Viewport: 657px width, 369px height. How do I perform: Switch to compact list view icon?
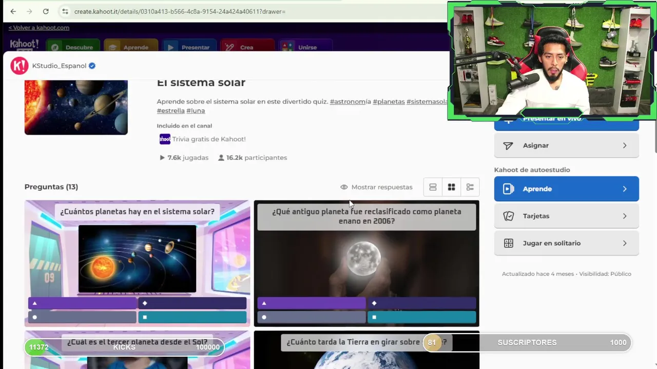[x=433, y=187]
